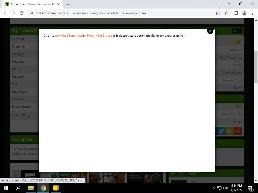
Task: Show hidden system tray icons
Action: pos(213,188)
